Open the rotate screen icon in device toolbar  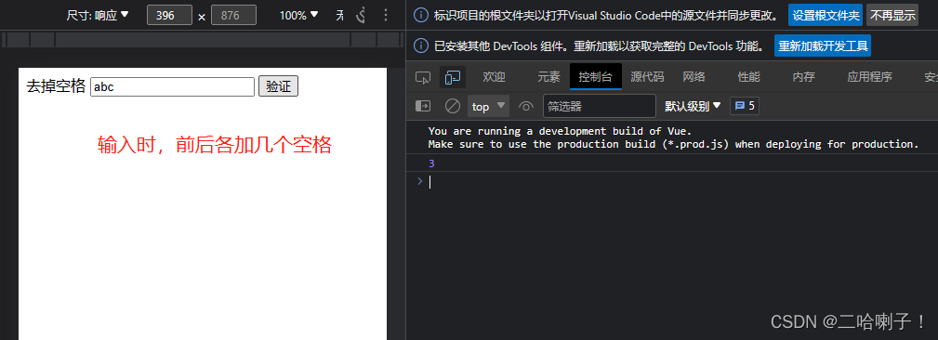point(361,15)
